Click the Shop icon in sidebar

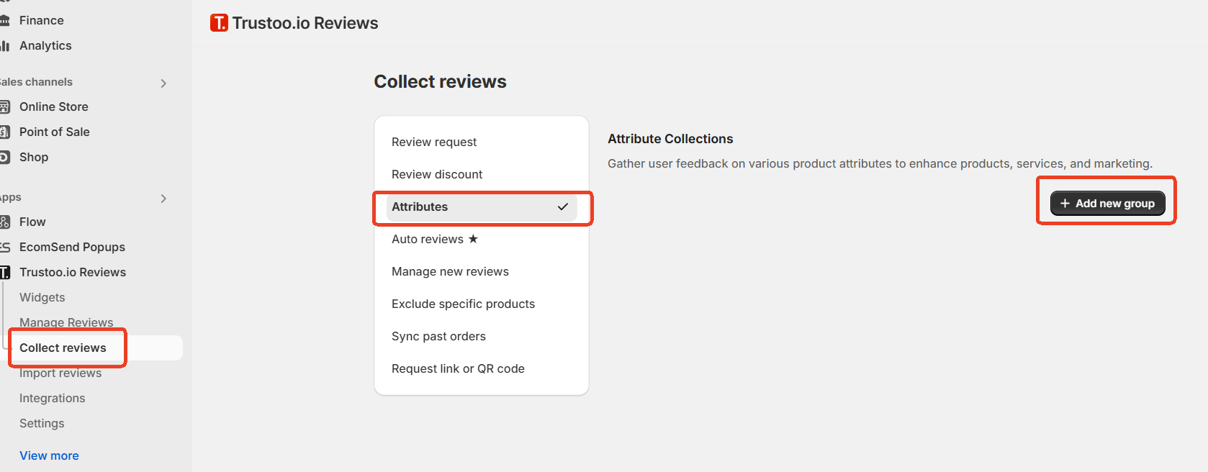4,158
